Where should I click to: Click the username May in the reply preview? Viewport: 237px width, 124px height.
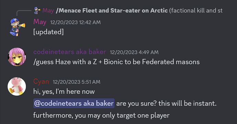coord(48,10)
